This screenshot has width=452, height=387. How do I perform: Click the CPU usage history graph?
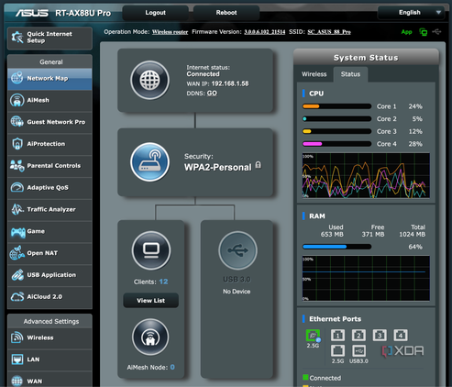pos(366,176)
